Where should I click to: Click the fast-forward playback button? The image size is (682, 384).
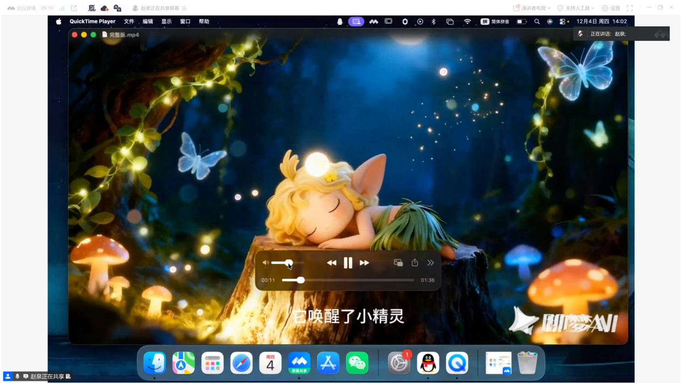[x=364, y=263]
